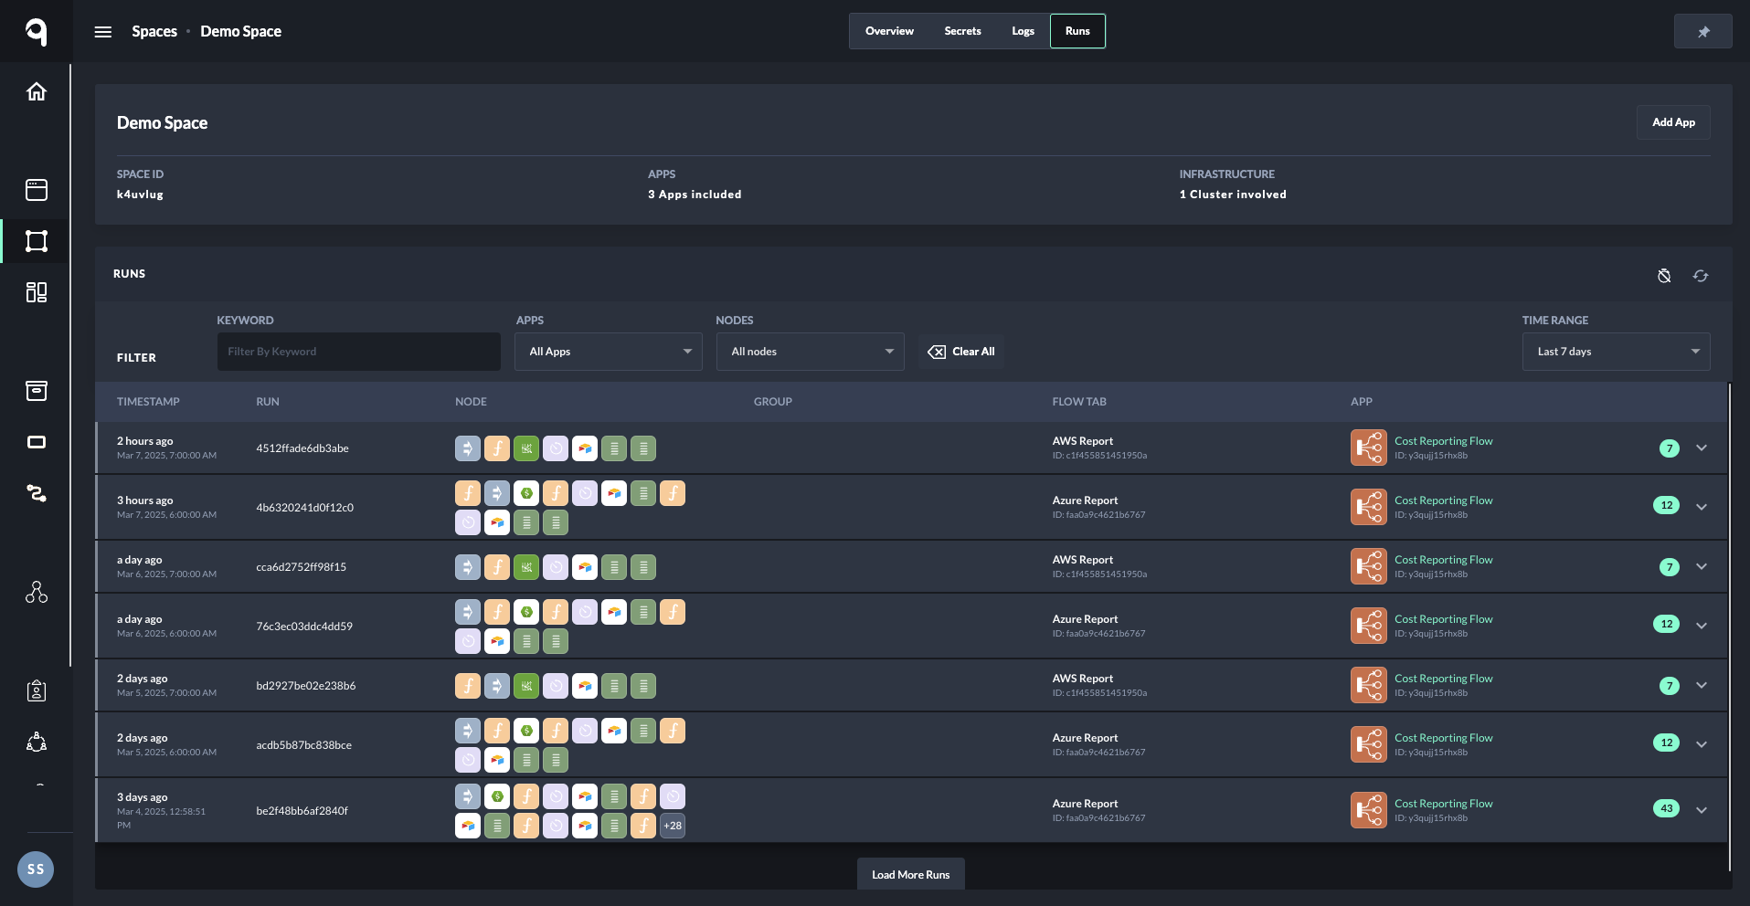Image resolution: width=1750 pixels, height=906 pixels.
Task: Open the All Apps filter dropdown
Action: click(609, 352)
